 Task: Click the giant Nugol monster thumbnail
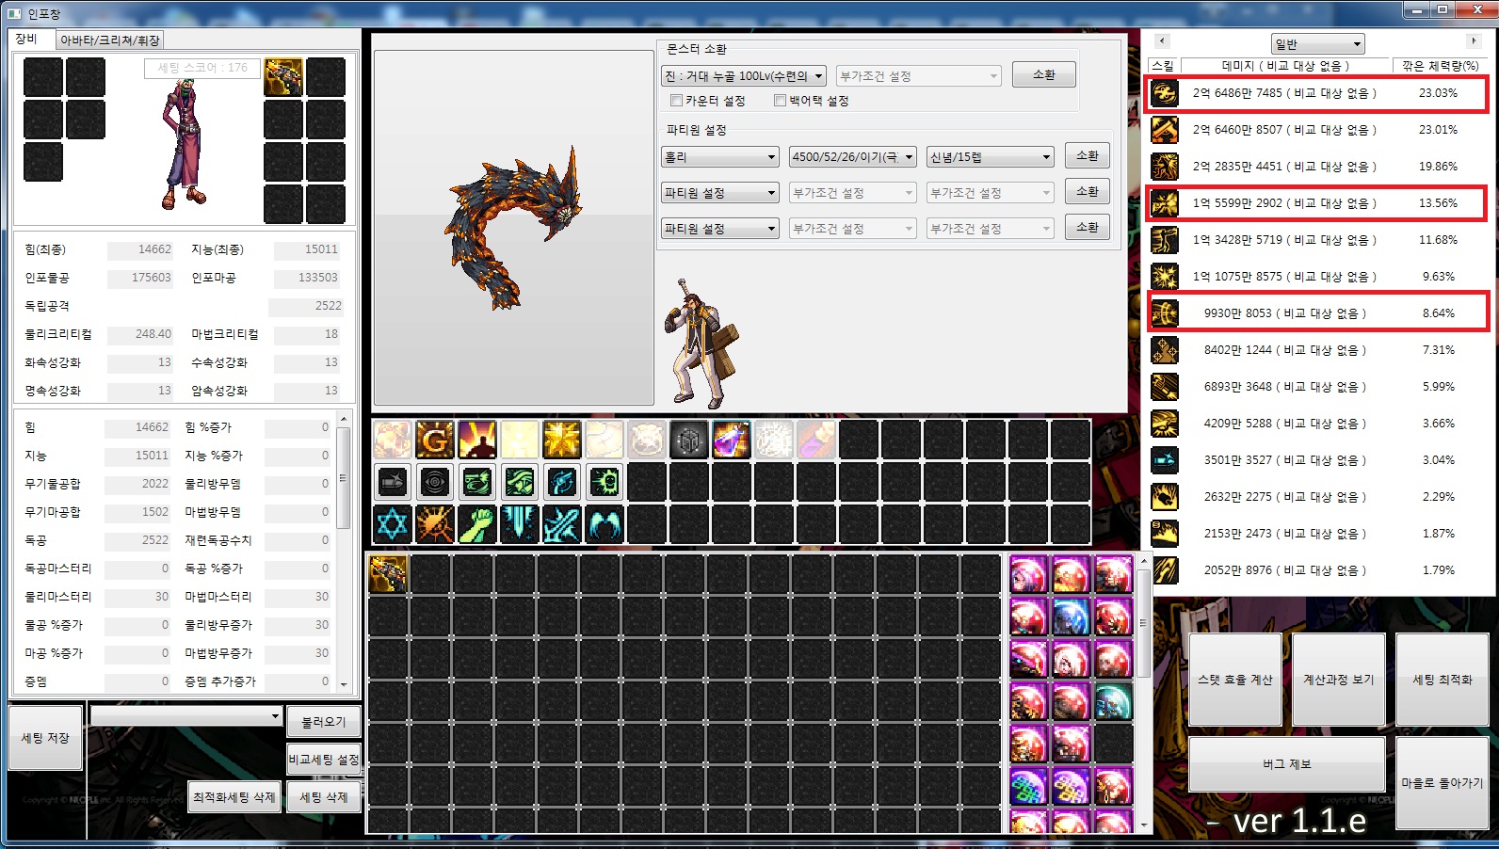point(513,227)
